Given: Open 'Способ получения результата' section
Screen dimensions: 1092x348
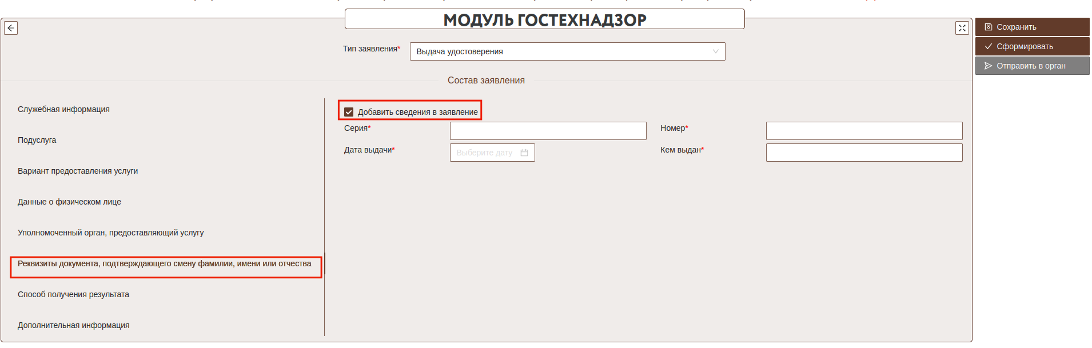Looking at the screenshot, I should (x=73, y=294).
